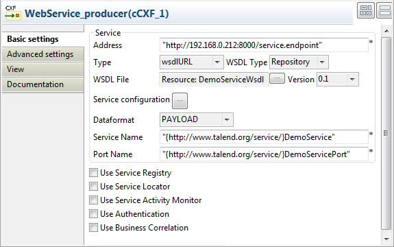Click the Port Name input field
This screenshot has height=247, width=394.
[264, 154]
